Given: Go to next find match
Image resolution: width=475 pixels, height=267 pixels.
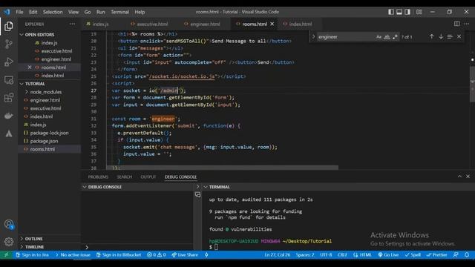Looking at the screenshot, I should (441, 36).
